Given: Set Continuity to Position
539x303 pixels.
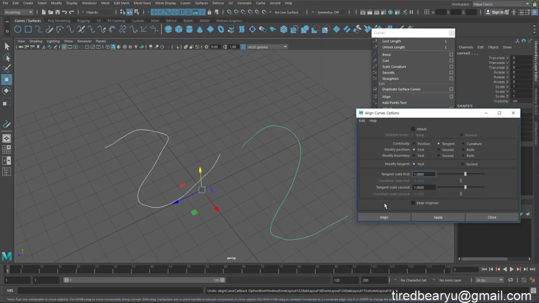Looking at the screenshot, I should click(x=414, y=144).
